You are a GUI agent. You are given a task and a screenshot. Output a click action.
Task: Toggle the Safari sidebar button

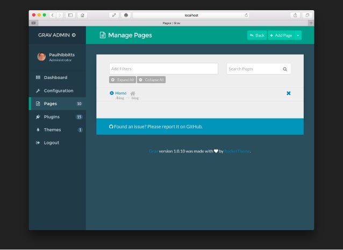[70, 15]
